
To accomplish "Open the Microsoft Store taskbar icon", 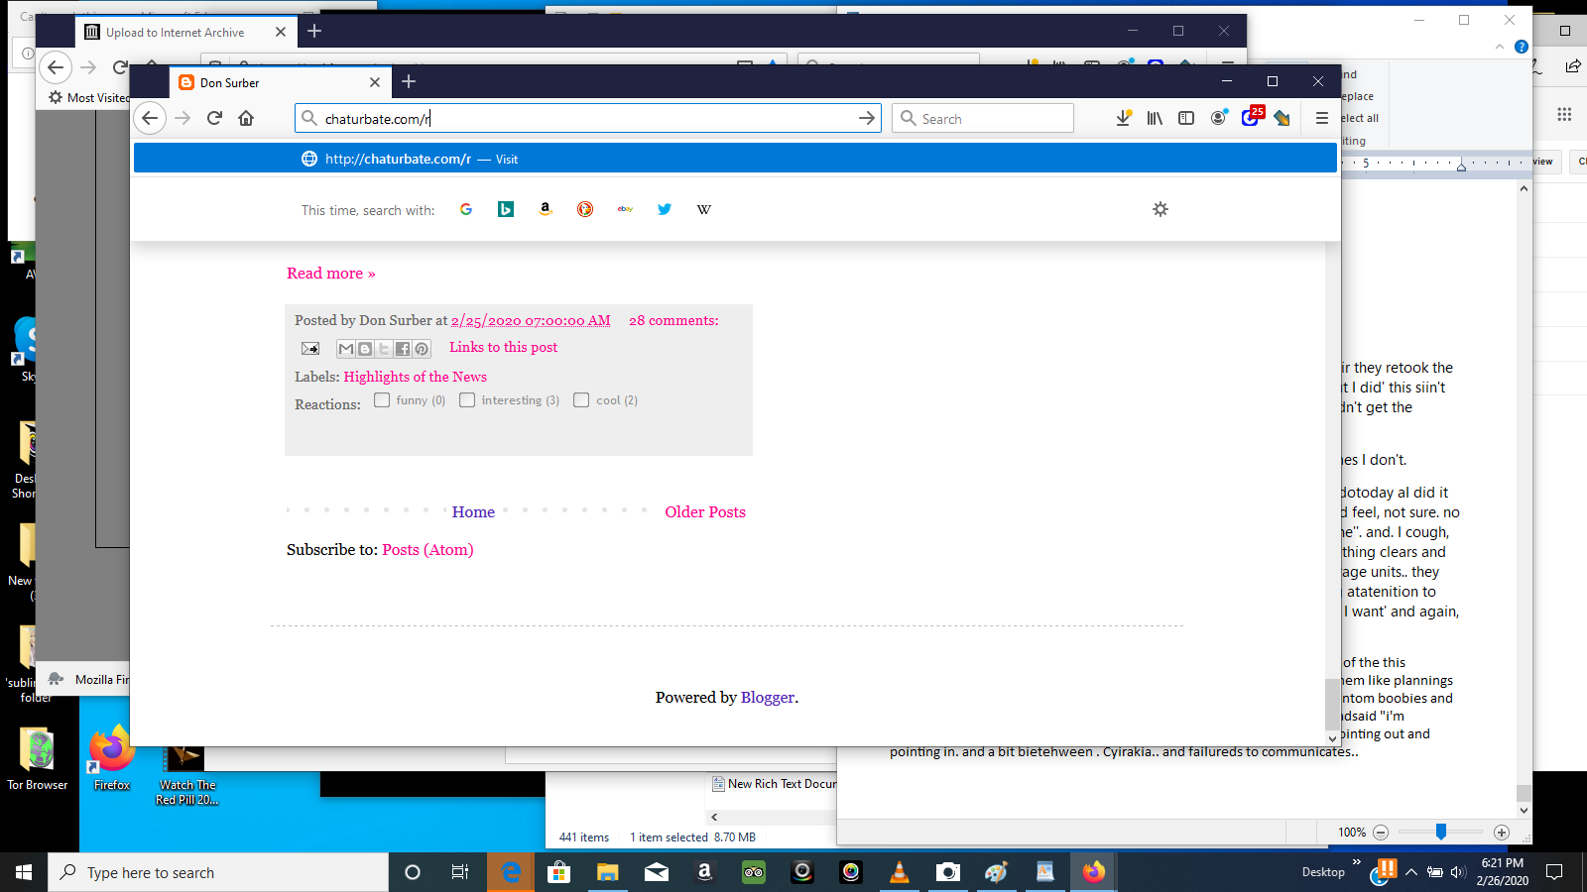I will click(x=559, y=872).
